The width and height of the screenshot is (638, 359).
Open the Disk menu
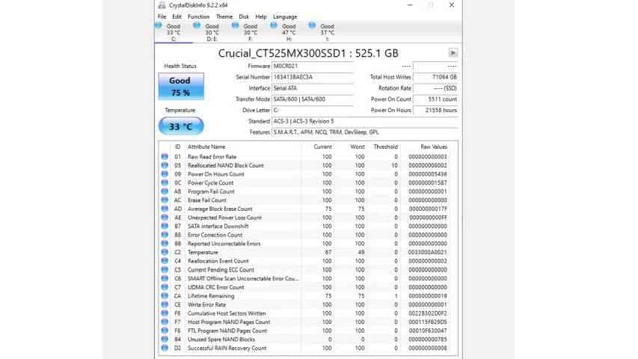pyautogui.click(x=244, y=16)
